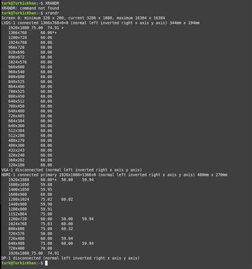Click the '840x525' resolution entry
Viewport: 252px width, 269px height.
(16, 81)
